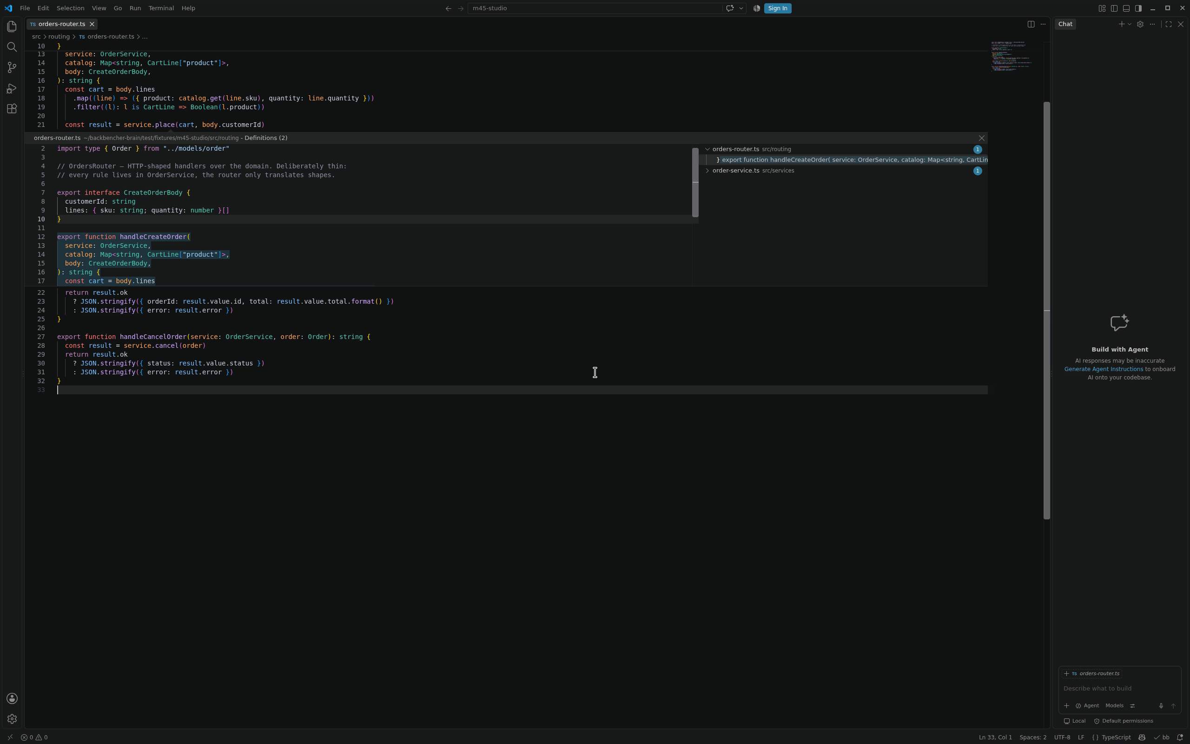Open Chat panel more actions ellipsis
This screenshot has height=744, width=1190.
tap(1152, 24)
